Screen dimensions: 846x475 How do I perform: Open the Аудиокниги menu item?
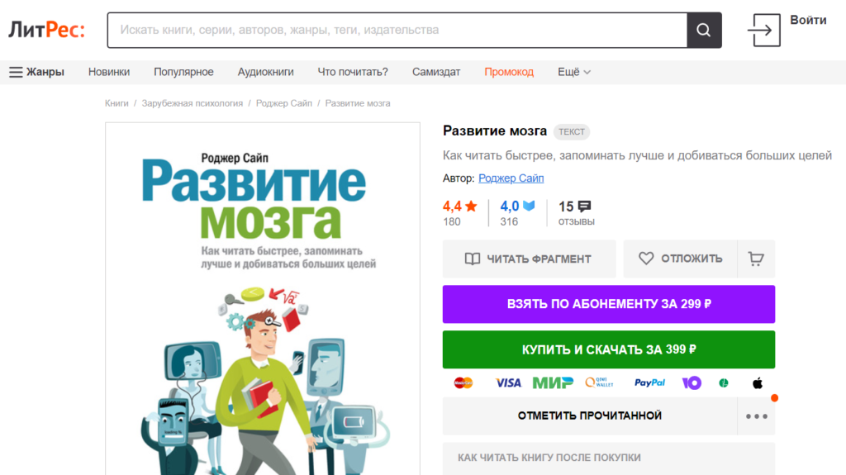click(265, 73)
